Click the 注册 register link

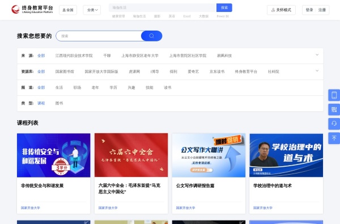click(x=322, y=10)
